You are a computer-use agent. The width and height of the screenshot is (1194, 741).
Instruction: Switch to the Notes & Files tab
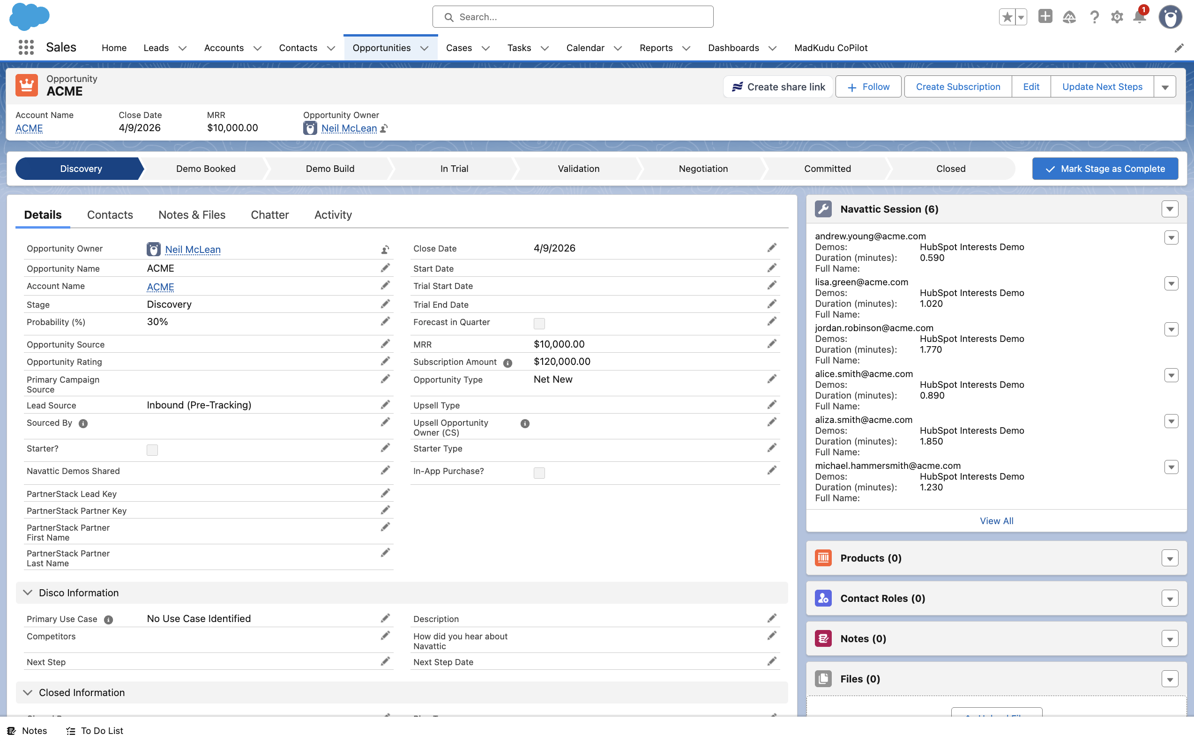pyautogui.click(x=192, y=215)
